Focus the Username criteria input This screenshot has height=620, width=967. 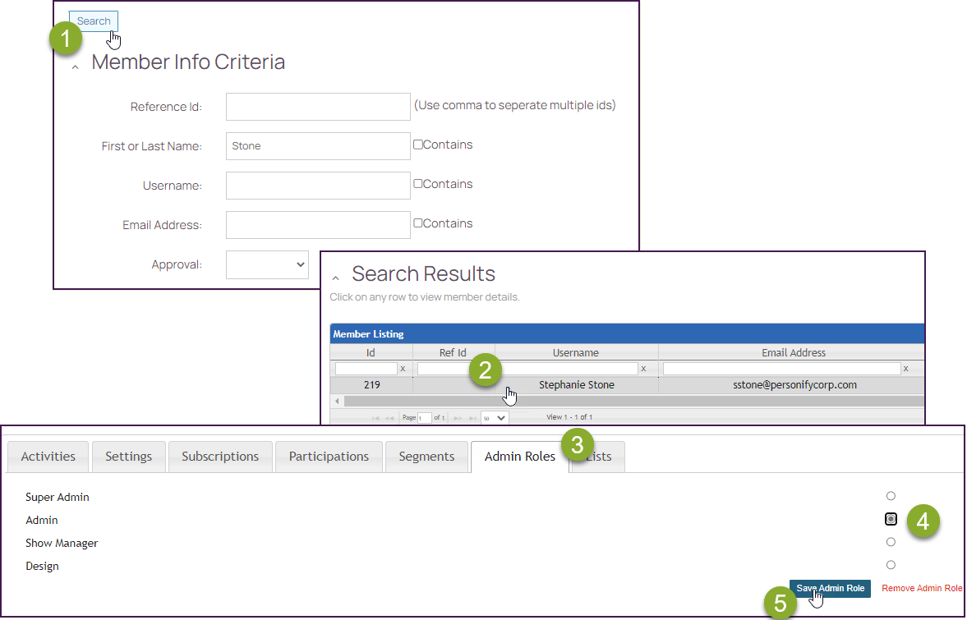coord(318,186)
